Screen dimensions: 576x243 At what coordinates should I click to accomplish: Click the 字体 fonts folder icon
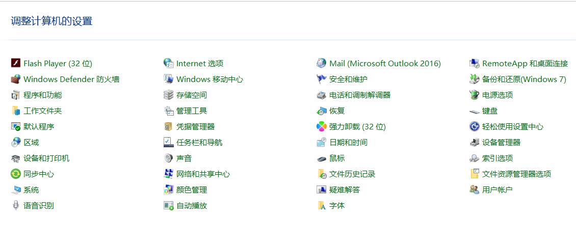(321, 205)
